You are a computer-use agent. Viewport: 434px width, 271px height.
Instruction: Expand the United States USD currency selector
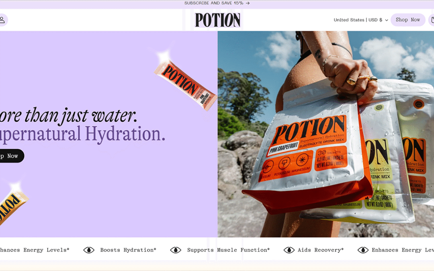point(360,20)
